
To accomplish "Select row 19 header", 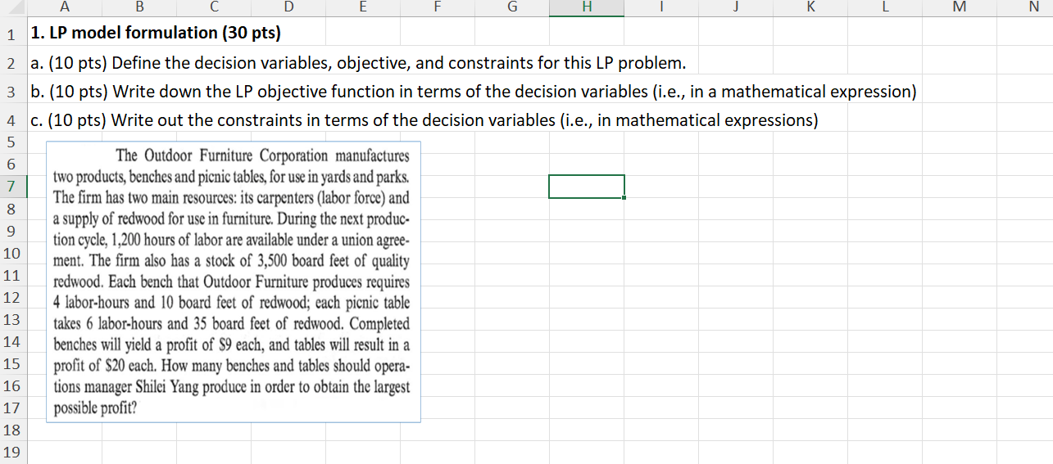I will point(13,452).
